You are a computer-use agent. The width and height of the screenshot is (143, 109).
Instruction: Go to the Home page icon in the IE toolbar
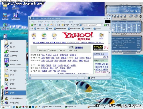pos(51,25)
